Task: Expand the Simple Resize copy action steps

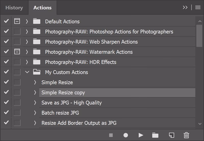Action: [x=35, y=92]
